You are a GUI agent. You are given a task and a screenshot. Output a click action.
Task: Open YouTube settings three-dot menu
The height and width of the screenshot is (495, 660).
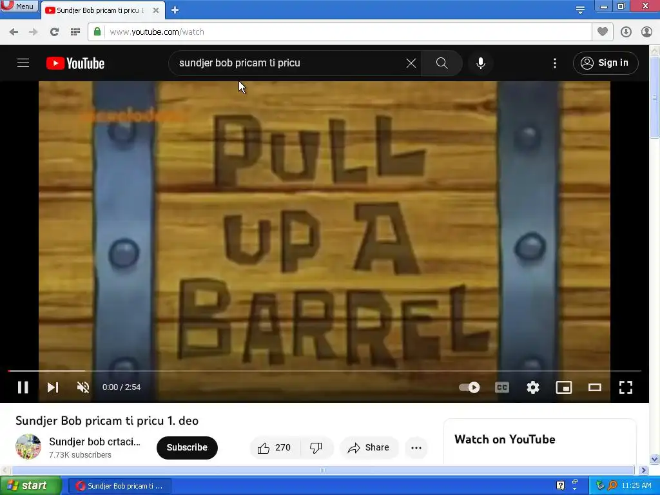click(x=555, y=63)
